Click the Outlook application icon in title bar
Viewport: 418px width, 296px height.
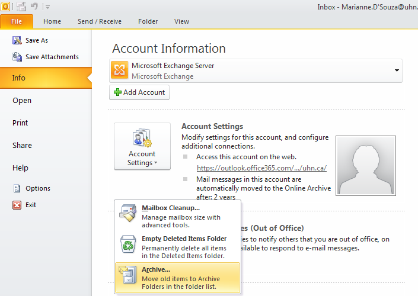[x=5, y=7]
